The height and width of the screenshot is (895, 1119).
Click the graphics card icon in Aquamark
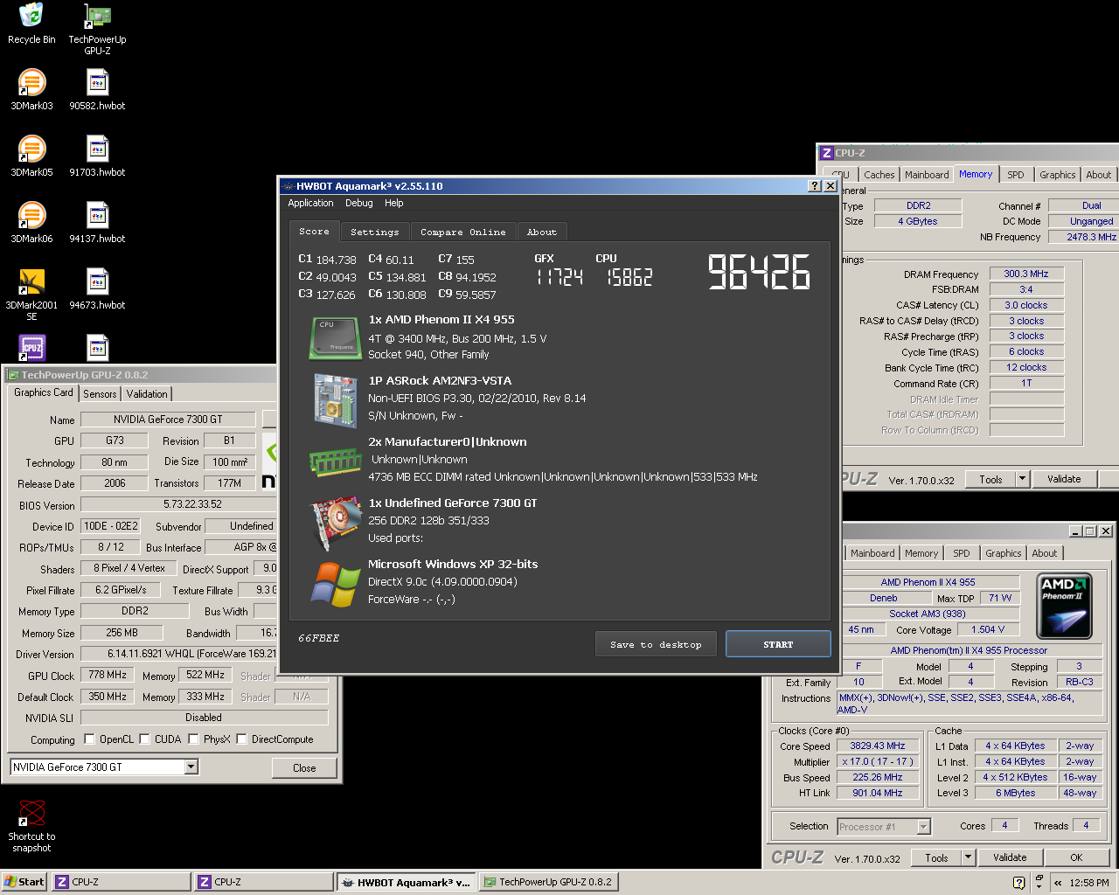336,523
